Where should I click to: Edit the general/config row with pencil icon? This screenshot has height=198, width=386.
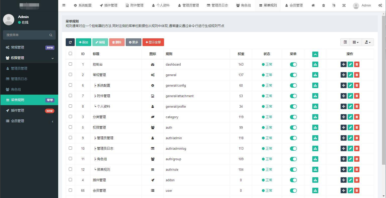350,85
